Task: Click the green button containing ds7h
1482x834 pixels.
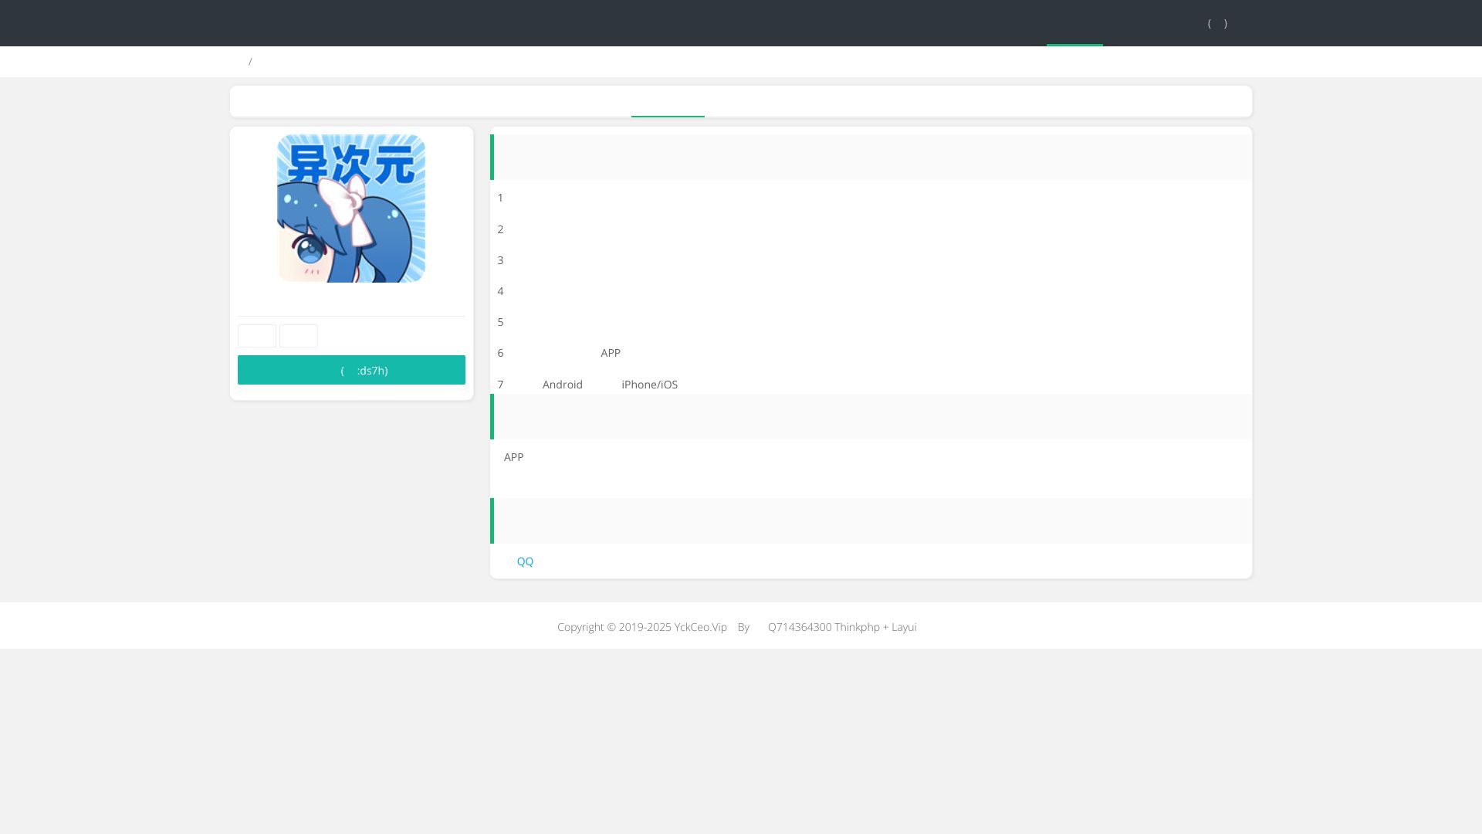Action: [351, 370]
